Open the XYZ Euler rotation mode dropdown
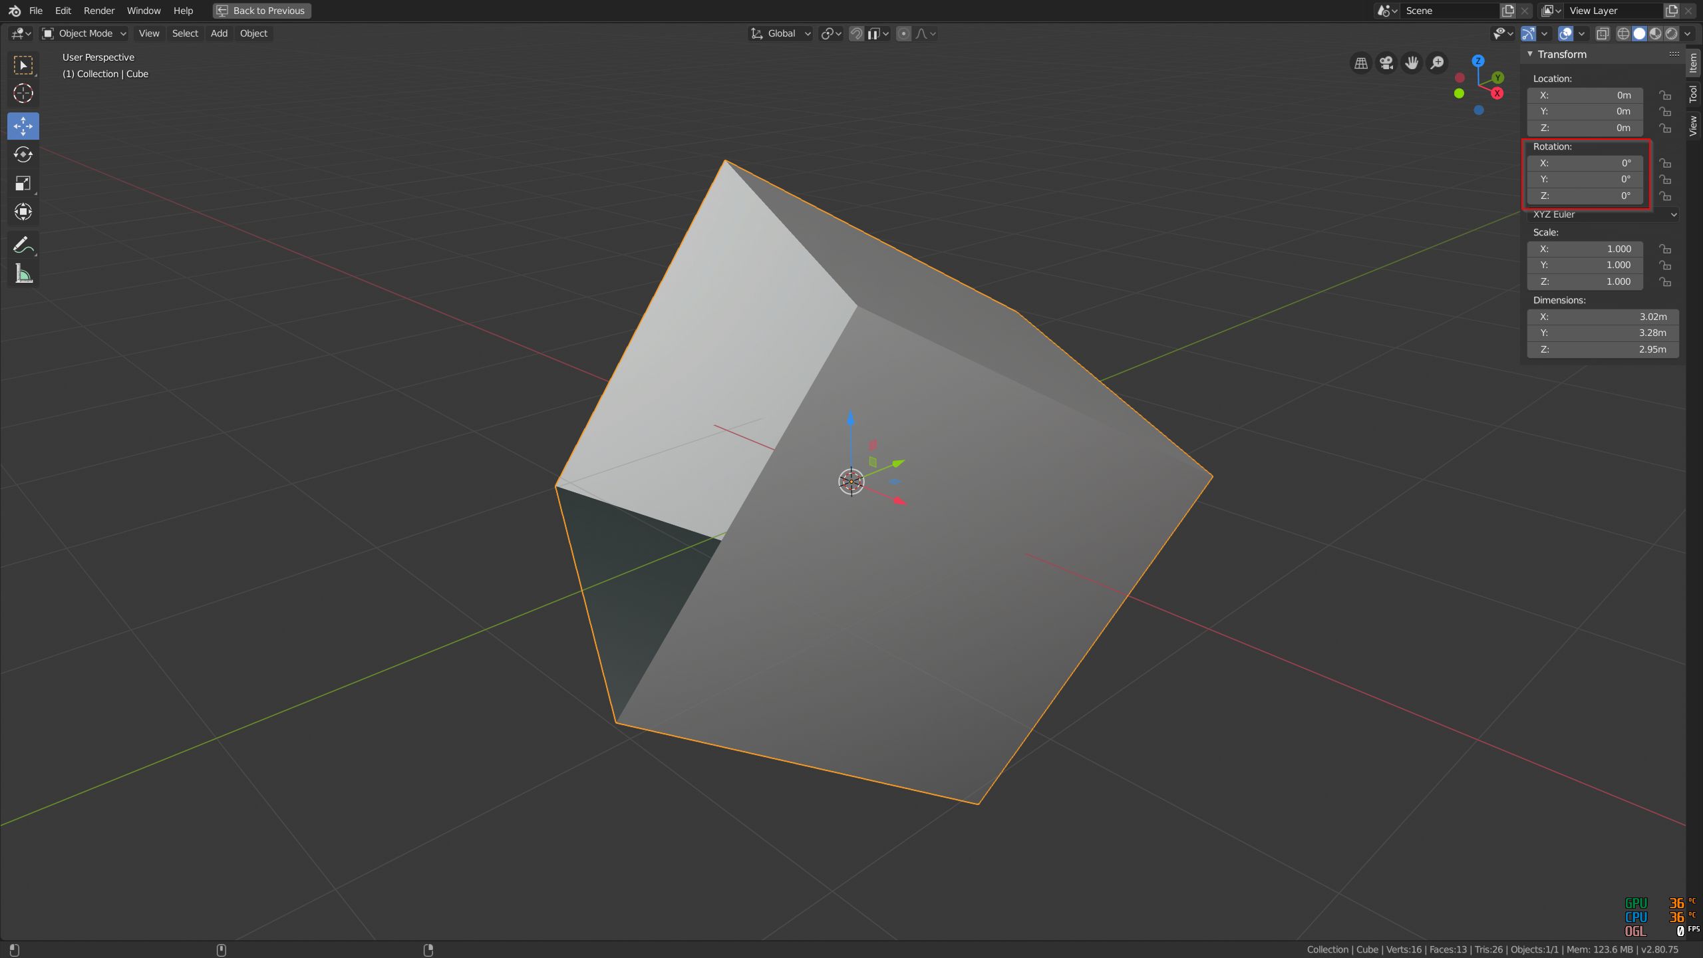Viewport: 1703px width, 958px height. [x=1602, y=214]
